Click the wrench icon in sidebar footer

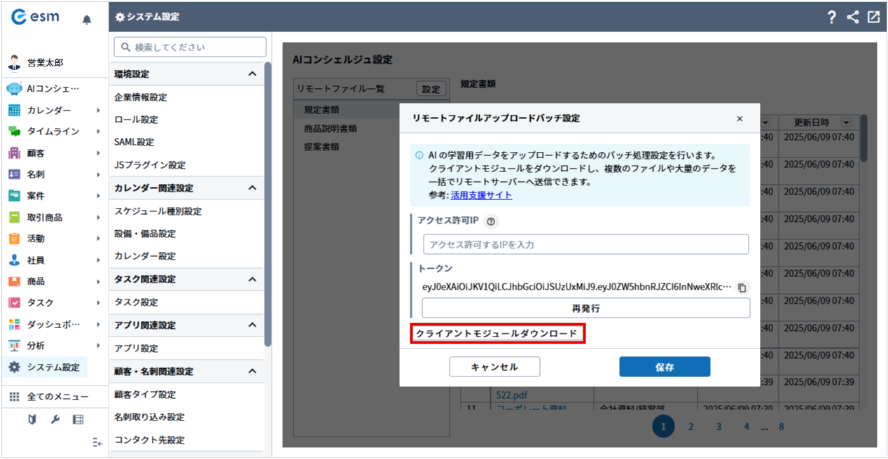(56, 419)
